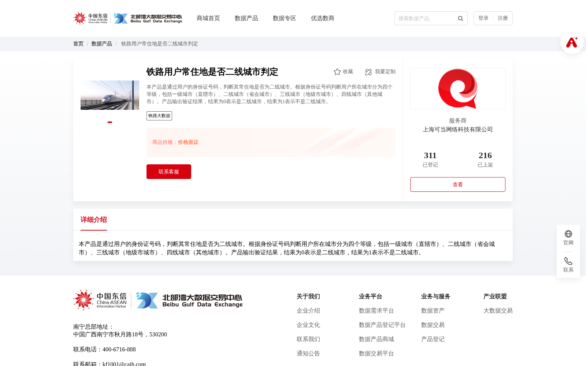Open the 官网 globe icon in side panel

tap(568, 234)
